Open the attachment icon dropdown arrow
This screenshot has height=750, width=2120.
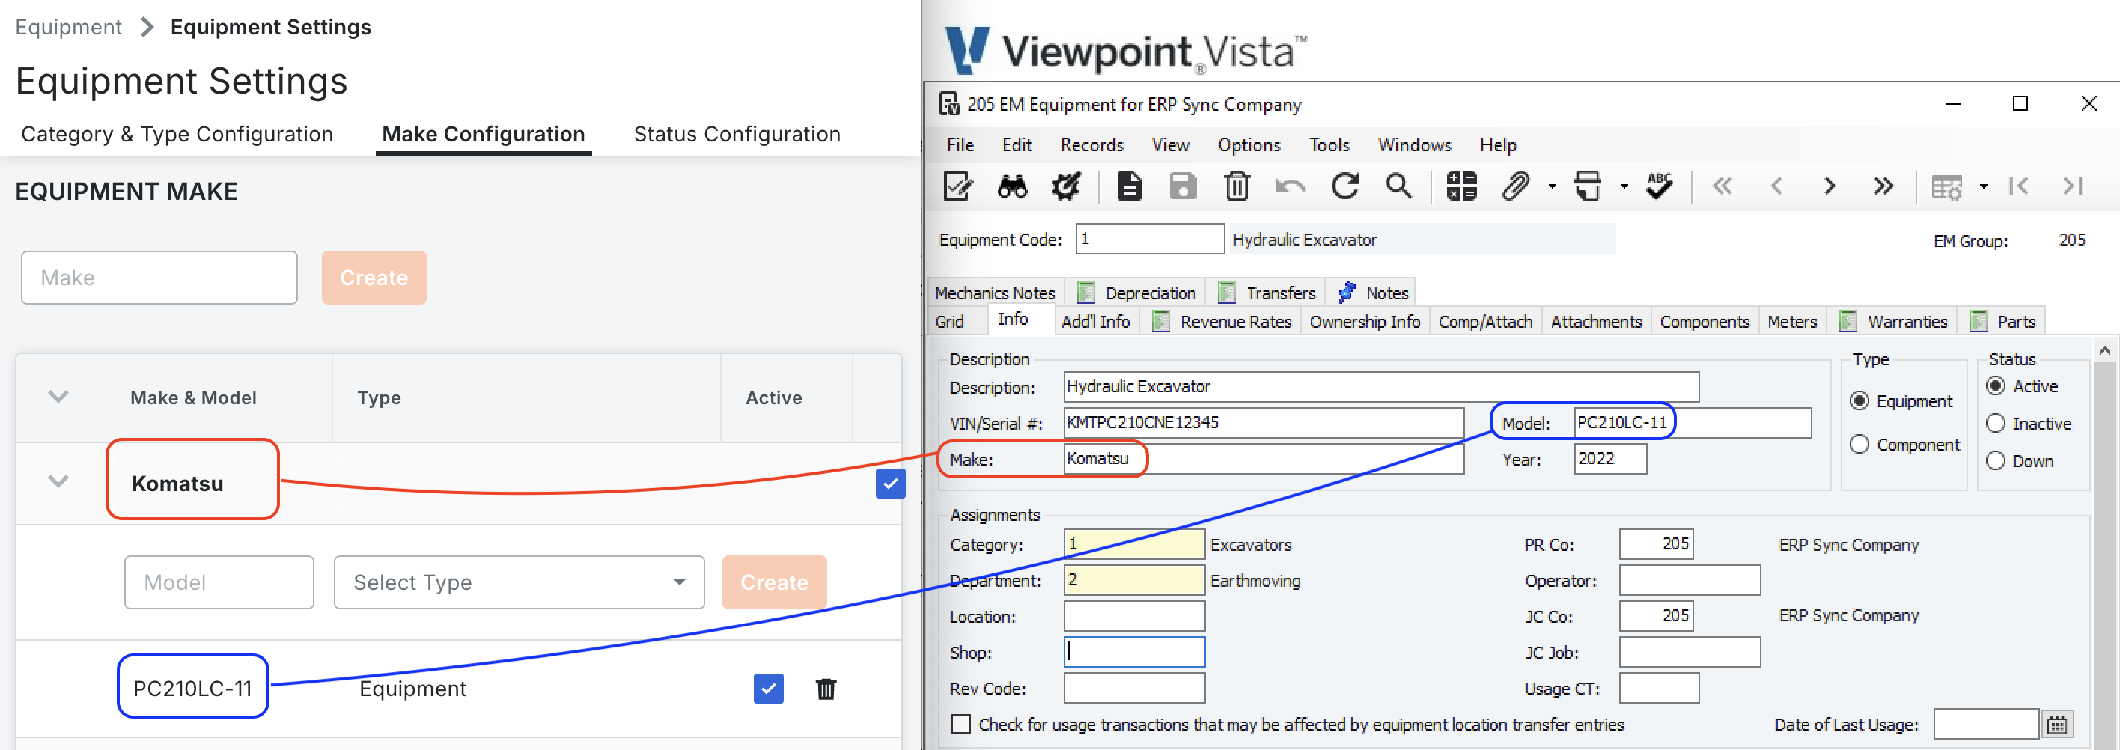(1552, 187)
